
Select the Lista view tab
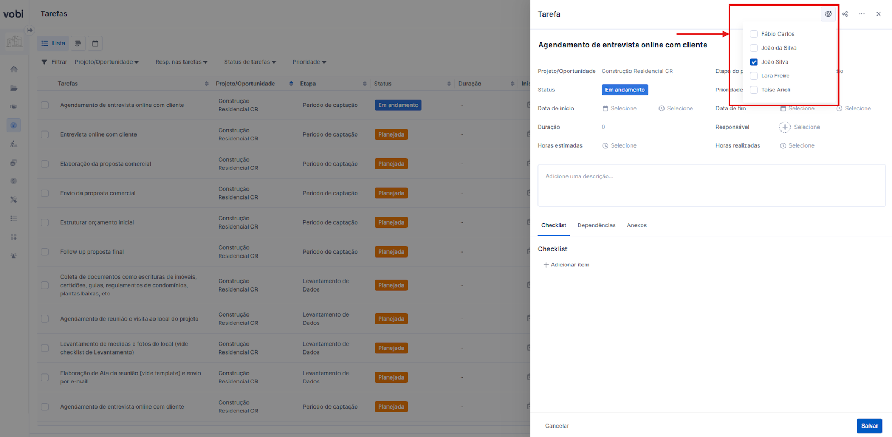(53, 43)
